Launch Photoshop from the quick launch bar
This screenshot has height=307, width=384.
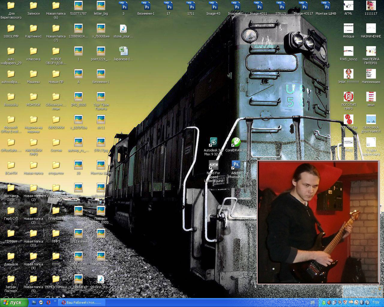click(x=34, y=303)
